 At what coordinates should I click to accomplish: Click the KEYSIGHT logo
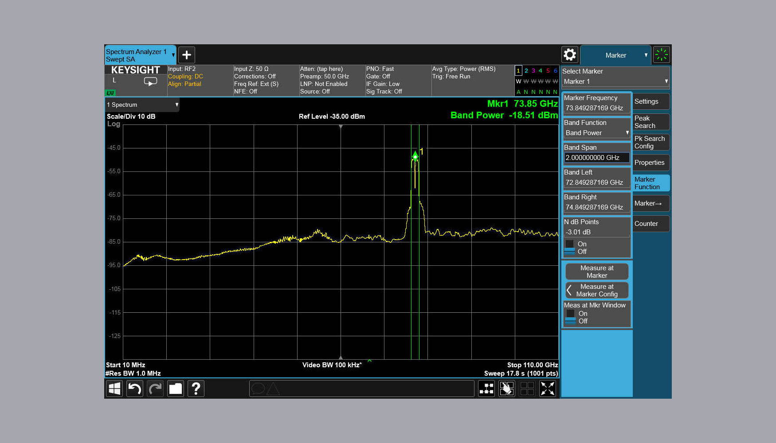tap(135, 70)
